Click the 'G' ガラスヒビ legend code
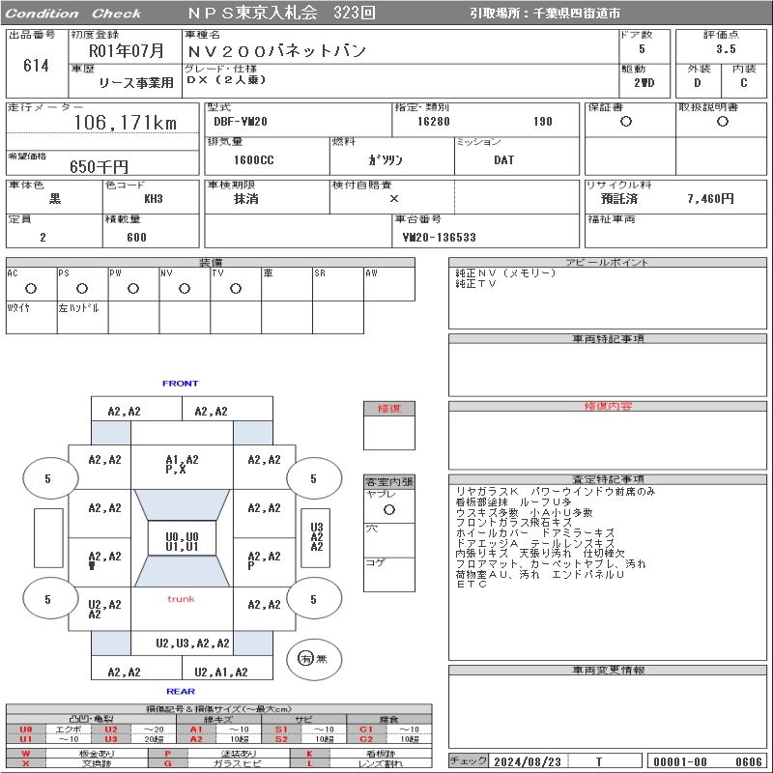Screen dimensions: 773x773 (x=168, y=763)
